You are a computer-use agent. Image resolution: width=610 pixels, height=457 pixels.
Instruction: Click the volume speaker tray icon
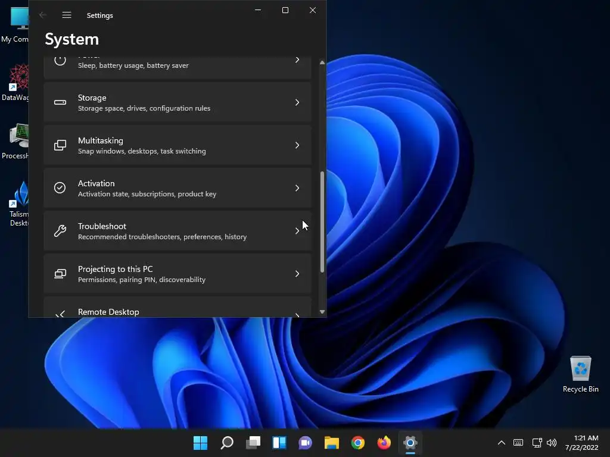552,443
